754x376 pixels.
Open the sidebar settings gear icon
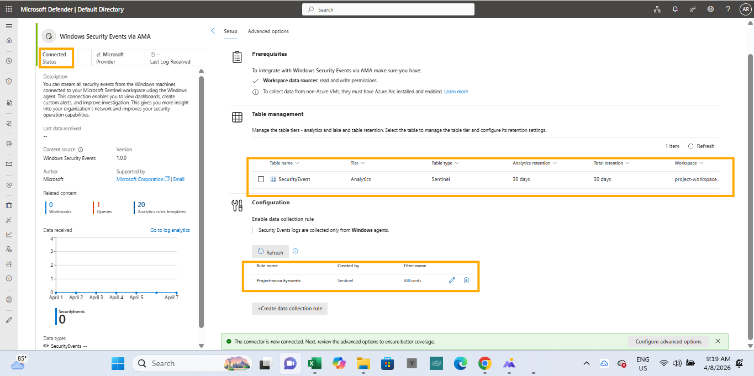point(9,299)
